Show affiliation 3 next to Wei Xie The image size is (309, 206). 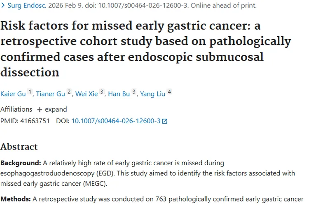(x=102, y=92)
